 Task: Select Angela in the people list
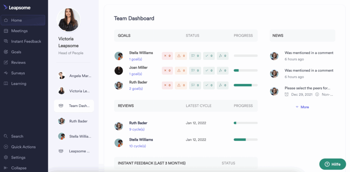coord(75,76)
